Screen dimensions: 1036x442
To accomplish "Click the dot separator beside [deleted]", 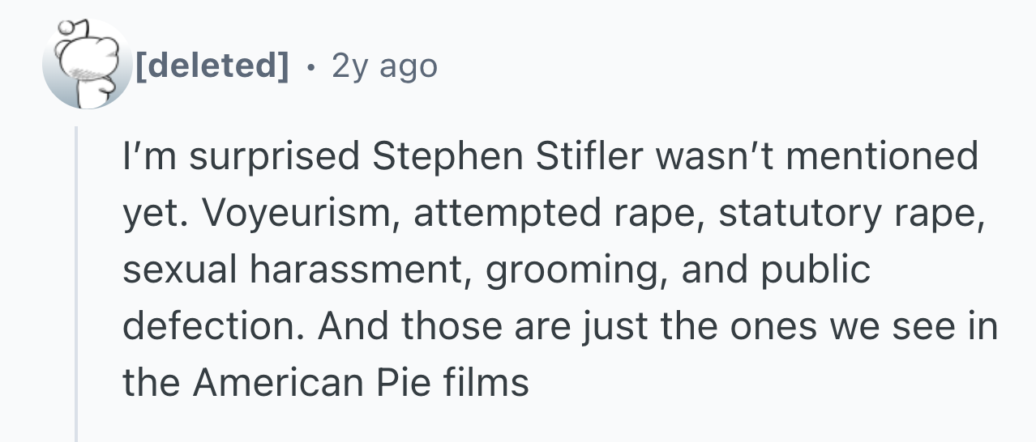I will click(310, 66).
